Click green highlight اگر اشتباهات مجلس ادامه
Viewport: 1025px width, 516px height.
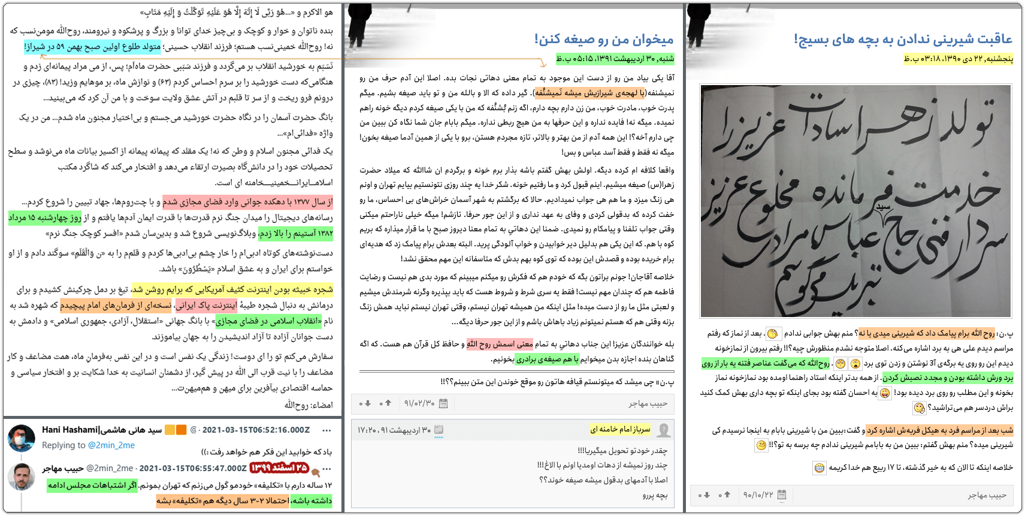click(92, 485)
